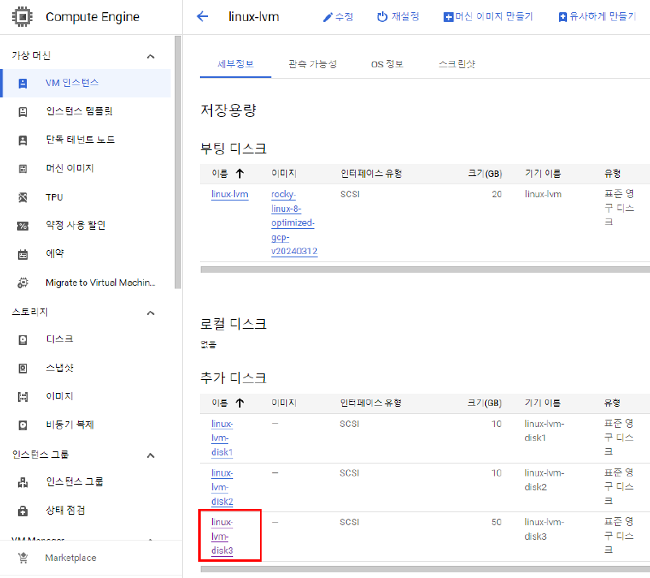Viewport: 650px width, 578px height.
Task: Open the linux-lvm-disk2 link
Action: [x=222, y=487]
